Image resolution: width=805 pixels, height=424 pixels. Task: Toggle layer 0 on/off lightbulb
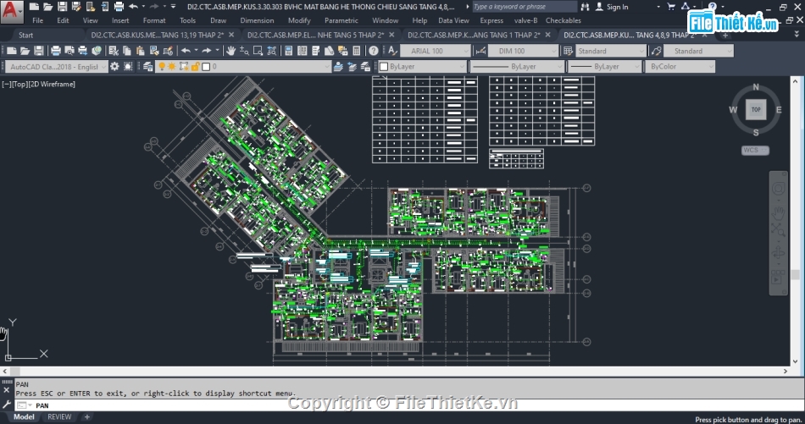162,66
